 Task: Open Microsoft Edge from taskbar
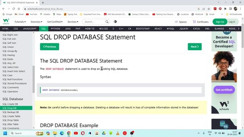point(62,133)
